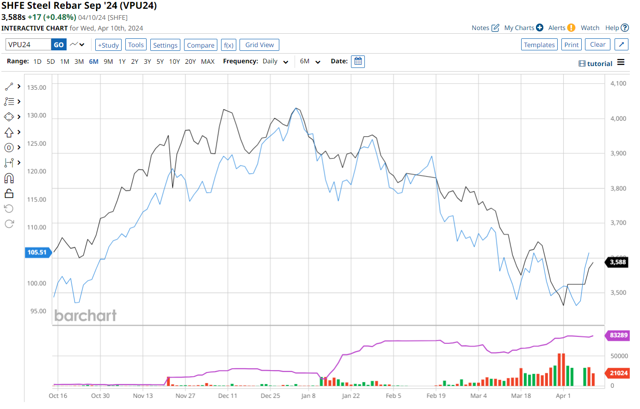Open the f(x) expression button
Image resolution: width=640 pixels, height=409 pixels.
click(228, 45)
